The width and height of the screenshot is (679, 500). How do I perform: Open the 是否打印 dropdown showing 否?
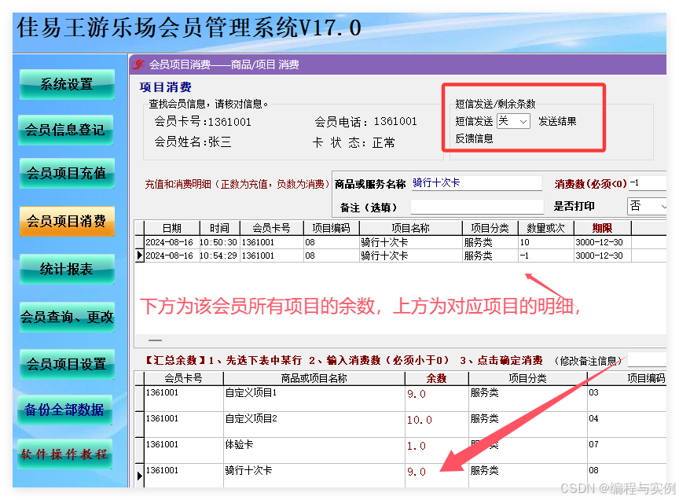coord(647,206)
